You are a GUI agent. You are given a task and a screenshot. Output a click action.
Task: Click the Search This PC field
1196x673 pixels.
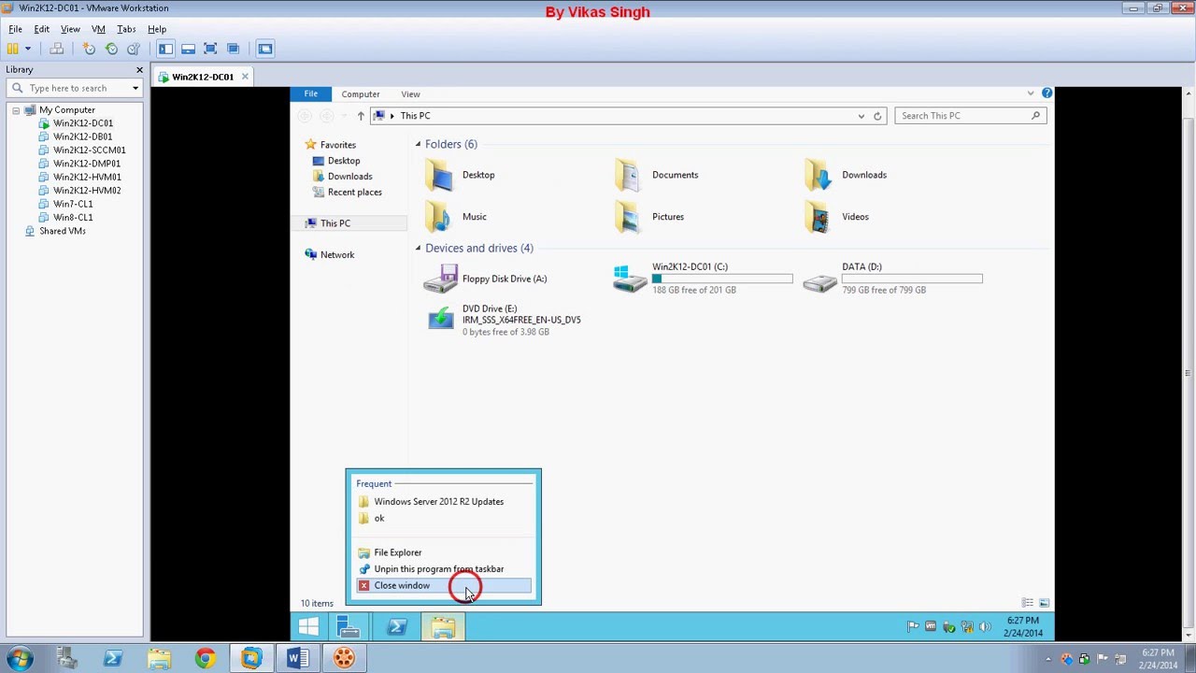coord(970,116)
